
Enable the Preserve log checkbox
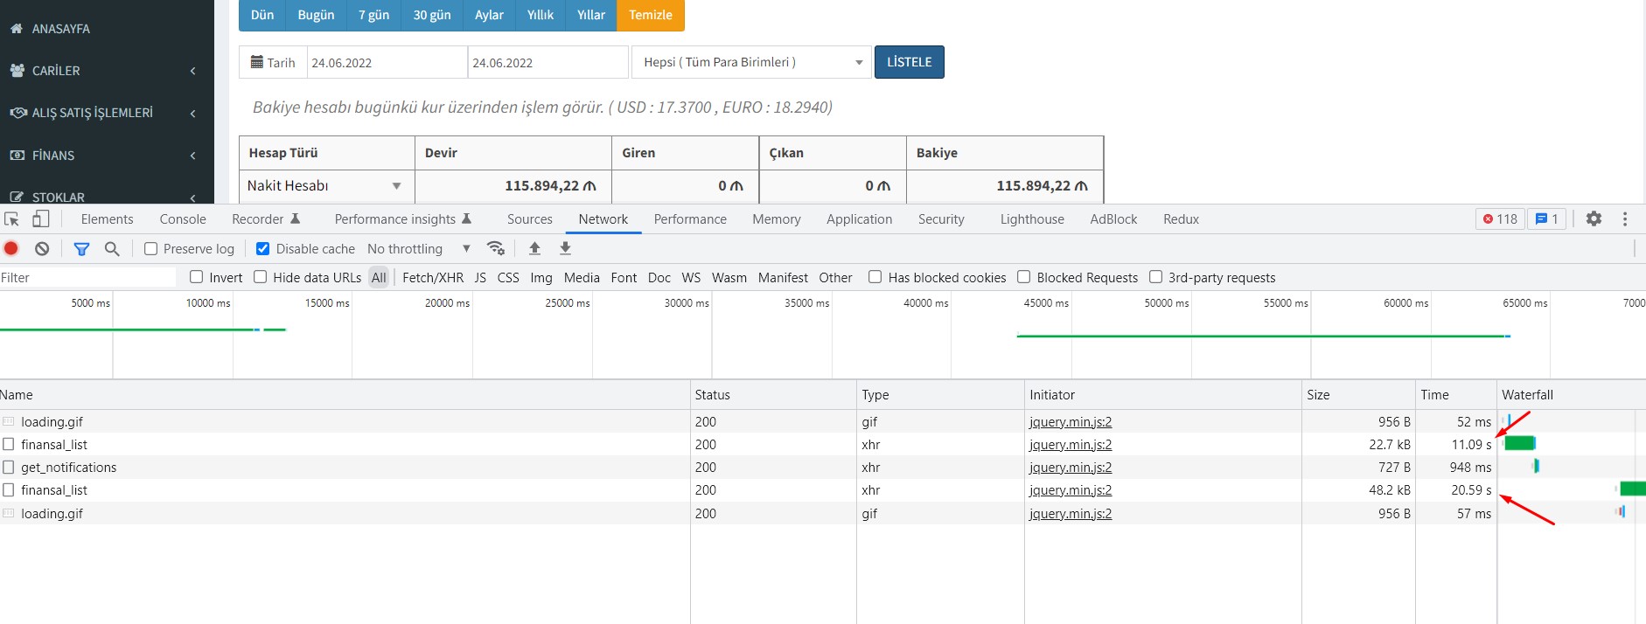151,249
